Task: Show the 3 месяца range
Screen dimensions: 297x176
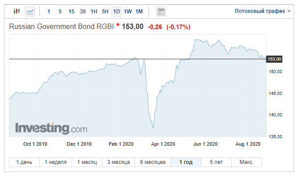Action: click(119, 162)
